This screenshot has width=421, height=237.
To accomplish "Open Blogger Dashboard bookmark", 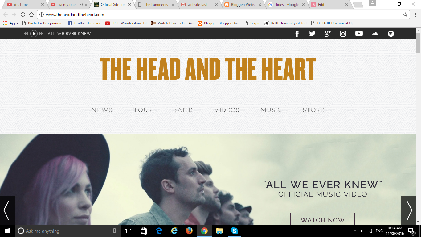I will [x=219, y=23].
